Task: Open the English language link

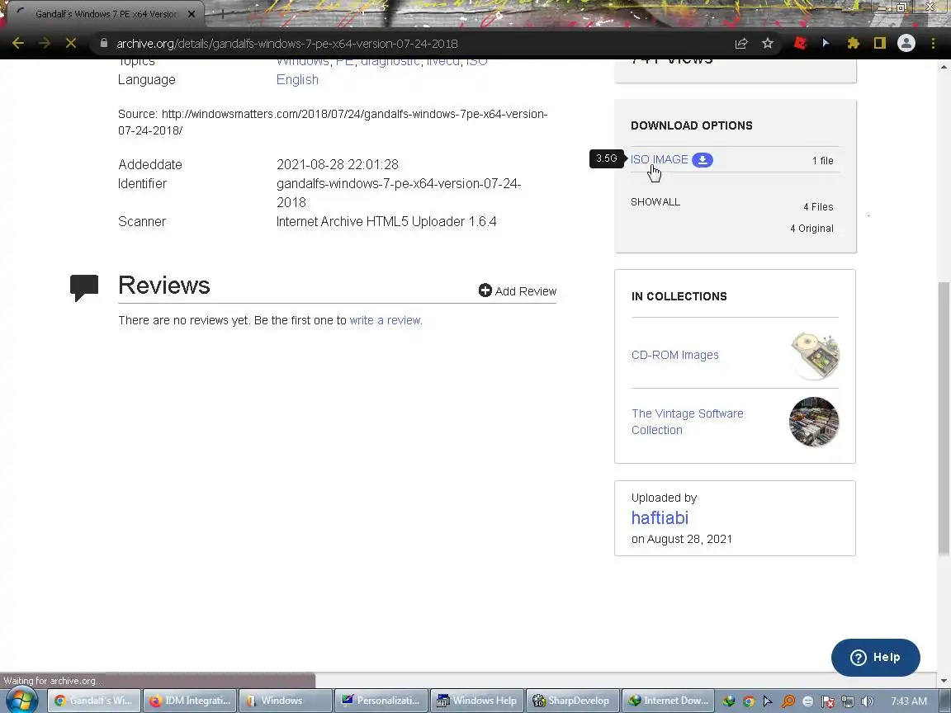Action: pyautogui.click(x=297, y=79)
